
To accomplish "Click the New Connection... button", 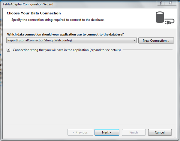I will (x=156, y=40).
